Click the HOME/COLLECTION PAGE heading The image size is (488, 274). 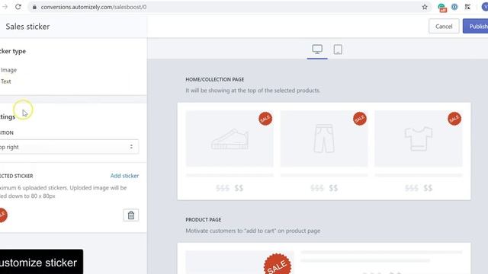[215, 79]
